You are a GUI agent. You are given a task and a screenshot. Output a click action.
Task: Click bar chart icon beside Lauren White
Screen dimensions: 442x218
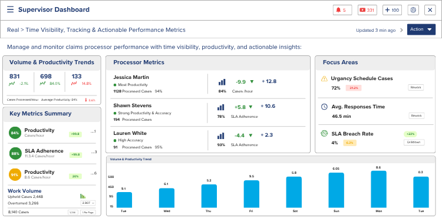tap(221, 136)
